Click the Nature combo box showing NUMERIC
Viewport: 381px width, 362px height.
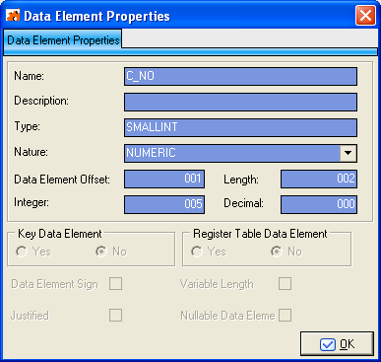(240, 153)
